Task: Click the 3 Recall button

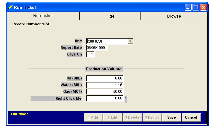Action: coord(152,117)
